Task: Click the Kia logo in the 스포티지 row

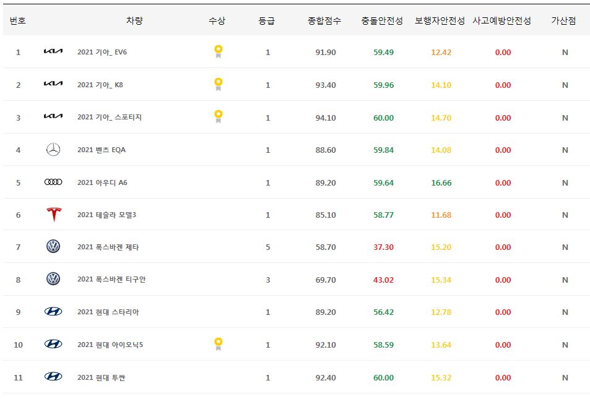Action: coord(53,116)
